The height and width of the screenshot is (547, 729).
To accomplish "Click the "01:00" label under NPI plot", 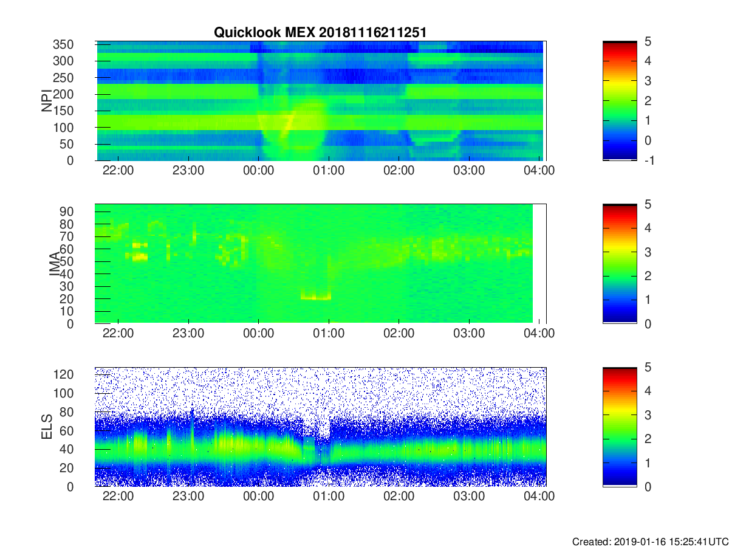I will tap(329, 170).
